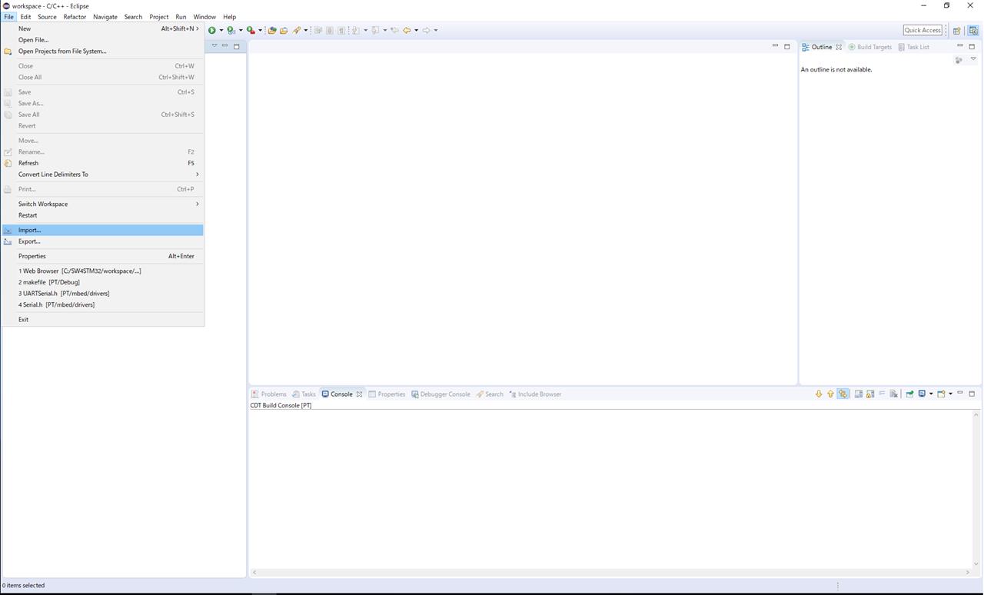The width and height of the screenshot is (984, 595).
Task: Toggle Show Whitespace Characters toolbar button
Action: click(341, 30)
